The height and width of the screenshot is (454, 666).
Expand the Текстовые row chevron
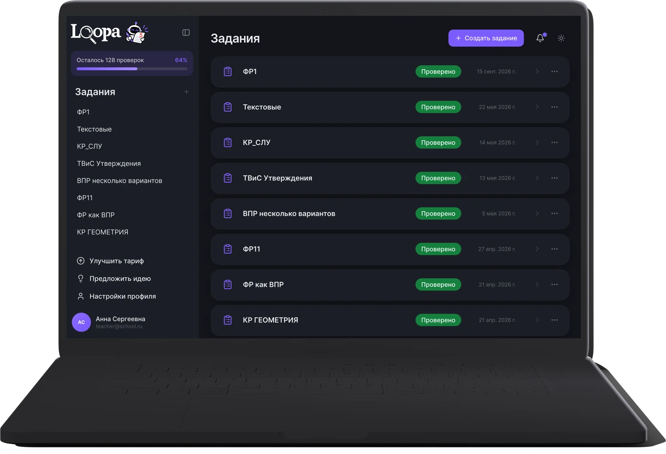(x=537, y=107)
